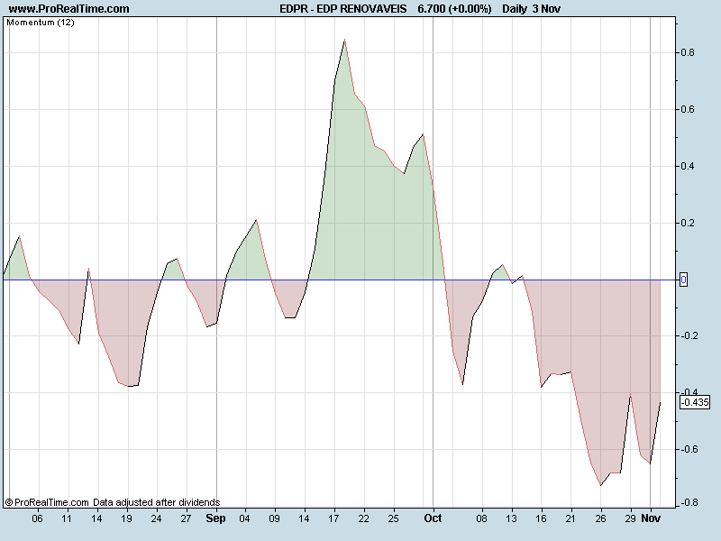The height and width of the screenshot is (541, 721).
Task: Click the 0.4 axis value
Action: (x=688, y=166)
